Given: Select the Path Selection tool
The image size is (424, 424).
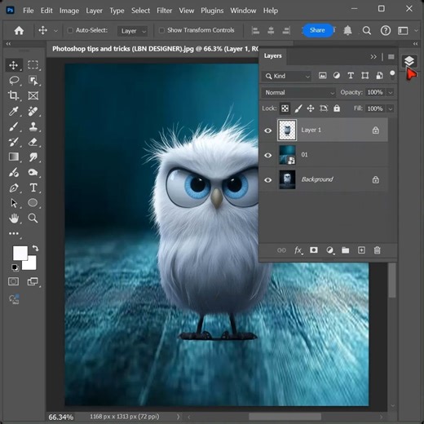Looking at the screenshot, I should (14, 203).
